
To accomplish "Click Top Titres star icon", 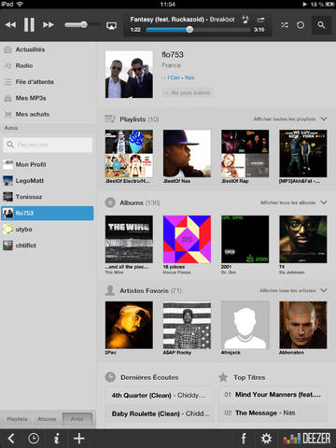I will [223, 377].
